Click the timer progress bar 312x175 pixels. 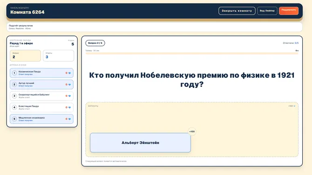click(x=192, y=54)
